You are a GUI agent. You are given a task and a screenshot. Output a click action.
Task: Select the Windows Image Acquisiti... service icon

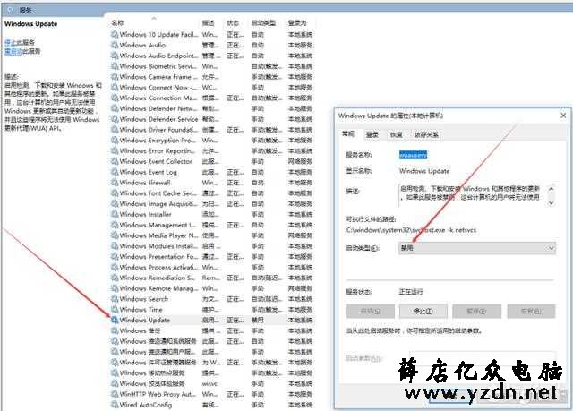point(115,204)
